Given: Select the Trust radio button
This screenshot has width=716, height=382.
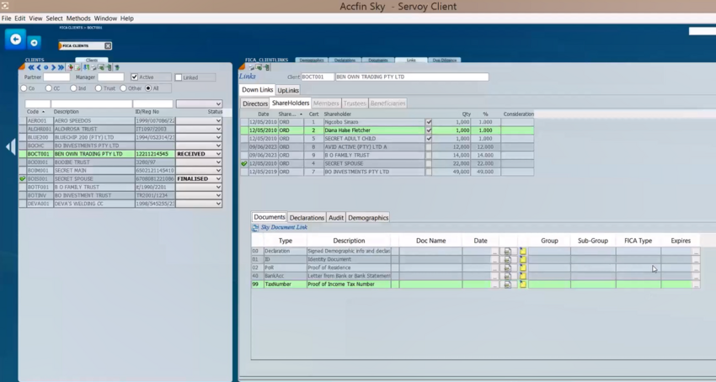Looking at the screenshot, I should tap(99, 88).
